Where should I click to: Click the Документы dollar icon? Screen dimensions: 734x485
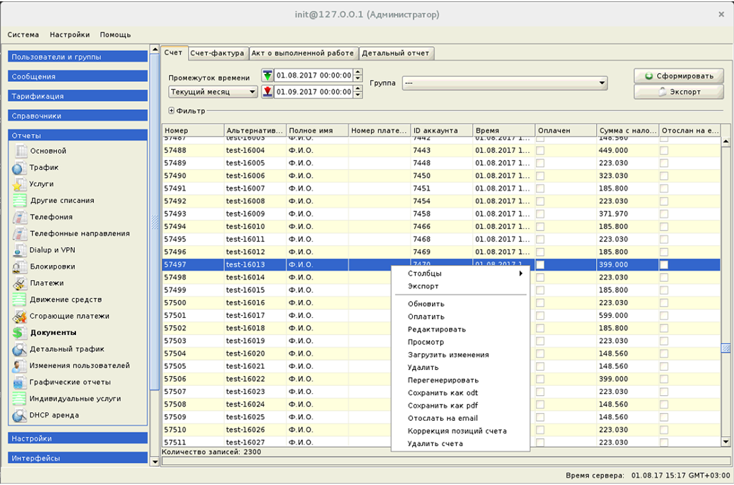click(x=19, y=332)
